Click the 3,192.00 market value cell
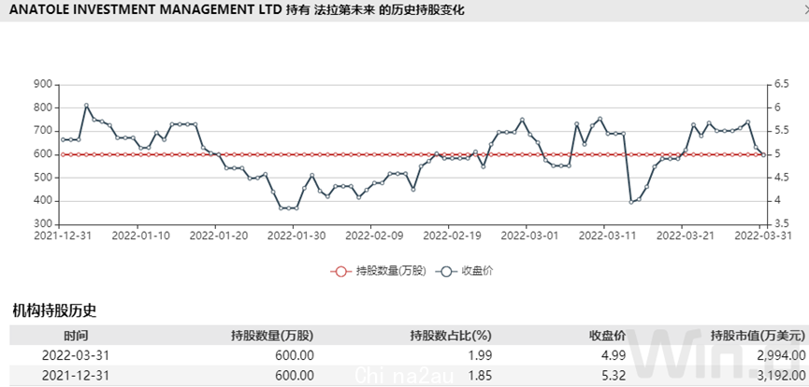Viewport: 809px width, 387px height. click(783, 375)
